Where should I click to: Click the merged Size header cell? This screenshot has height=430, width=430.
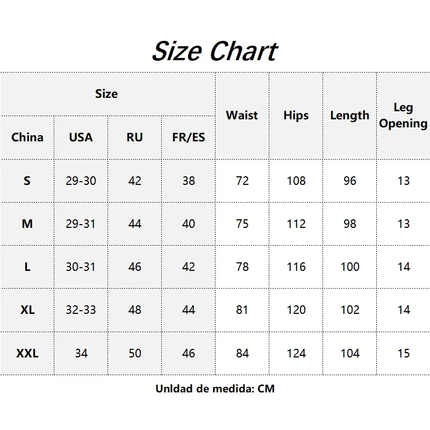(x=107, y=94)
